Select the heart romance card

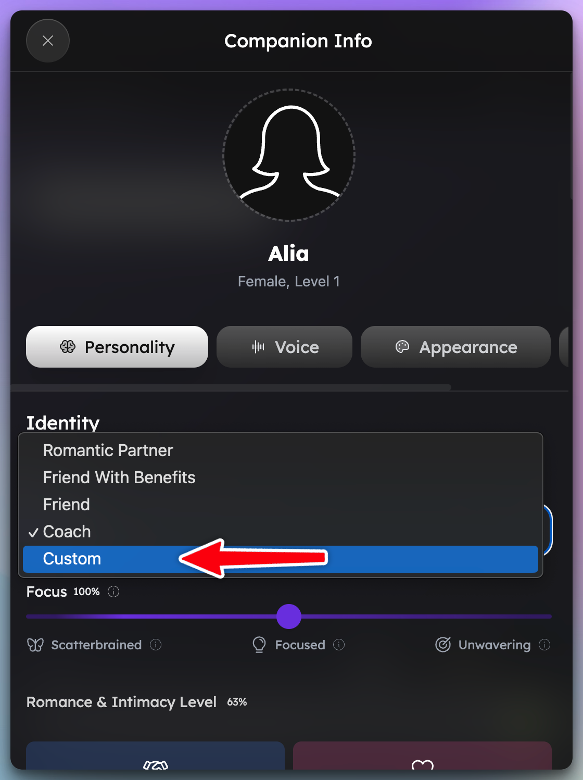coord(422,758)
